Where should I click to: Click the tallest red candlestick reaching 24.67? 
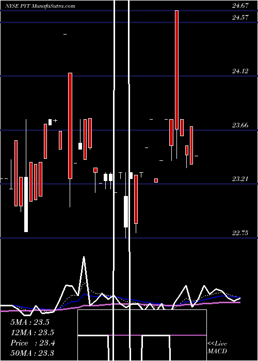176,70
